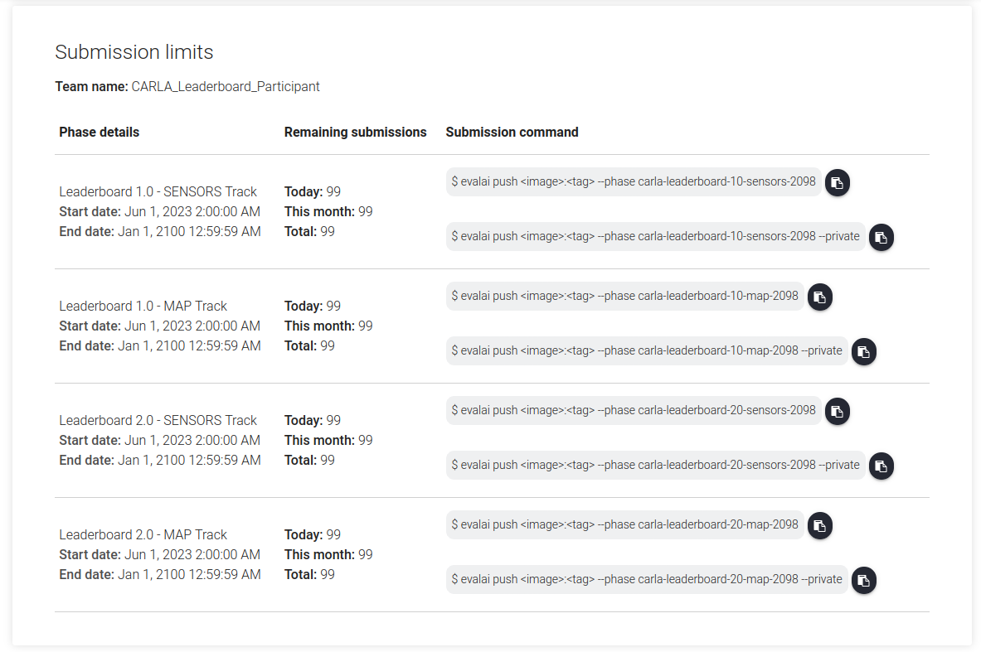Click the Submission command column header
Viewport: 981px width, 652px height.
pyautogui.click(x=512, y=133)
